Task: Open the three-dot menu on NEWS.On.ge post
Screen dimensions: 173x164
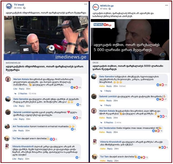Action: click(167, 5)
